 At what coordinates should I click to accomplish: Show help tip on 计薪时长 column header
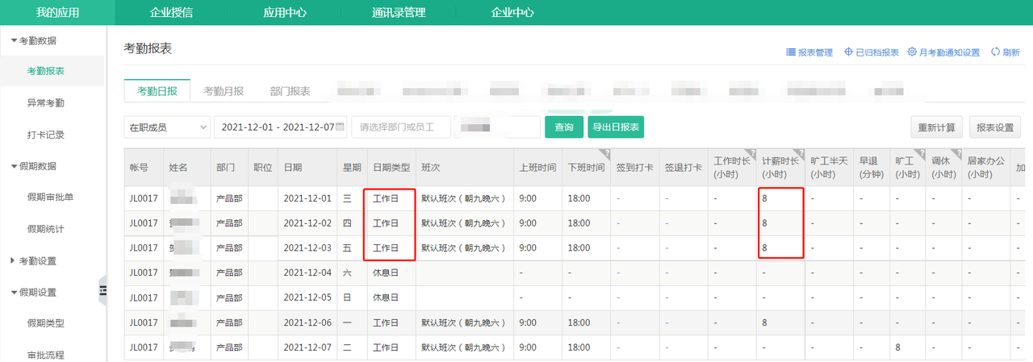[800, 153]
